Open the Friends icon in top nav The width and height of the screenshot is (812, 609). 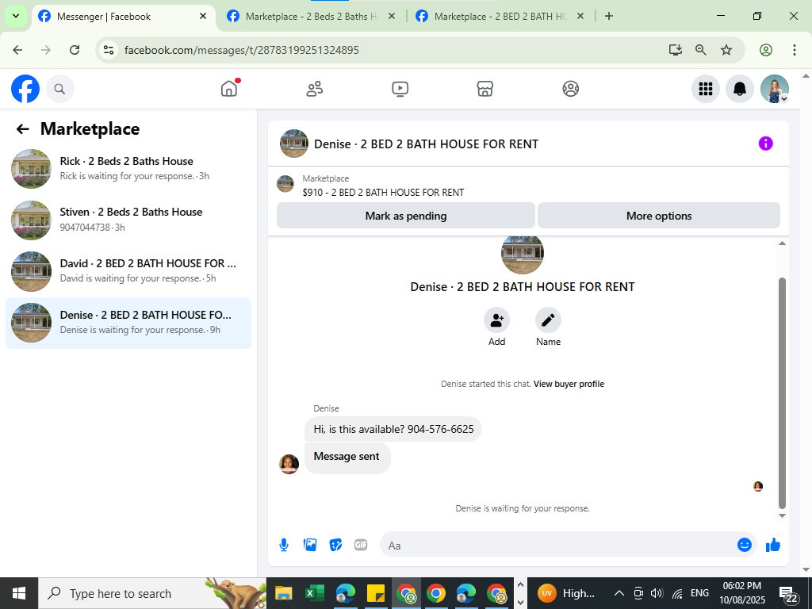click(314, 89)
